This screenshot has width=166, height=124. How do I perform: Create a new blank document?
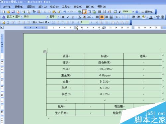click(4, 12)
